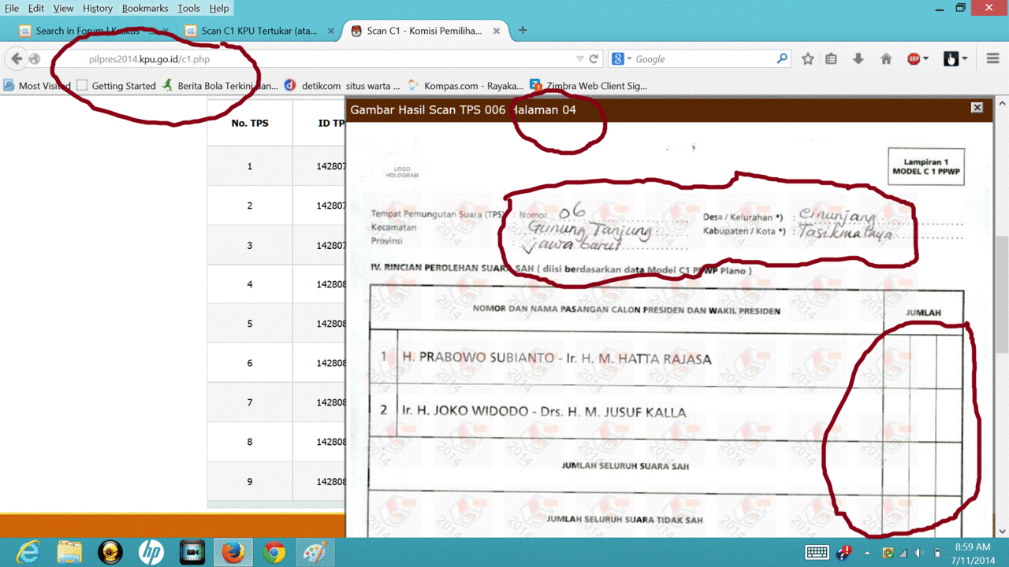Toggle the touch keyboard in the taskbar
1009x567 pixels.
817,552
